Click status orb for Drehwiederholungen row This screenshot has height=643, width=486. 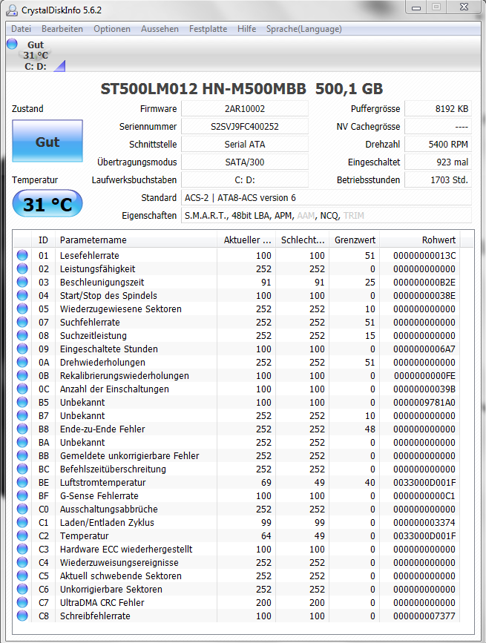22,362
